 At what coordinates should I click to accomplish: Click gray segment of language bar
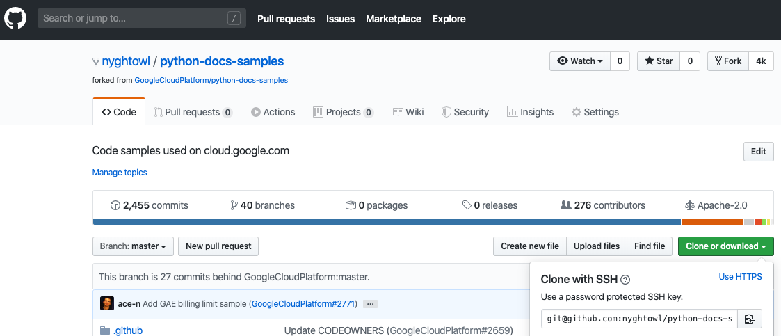748,222
